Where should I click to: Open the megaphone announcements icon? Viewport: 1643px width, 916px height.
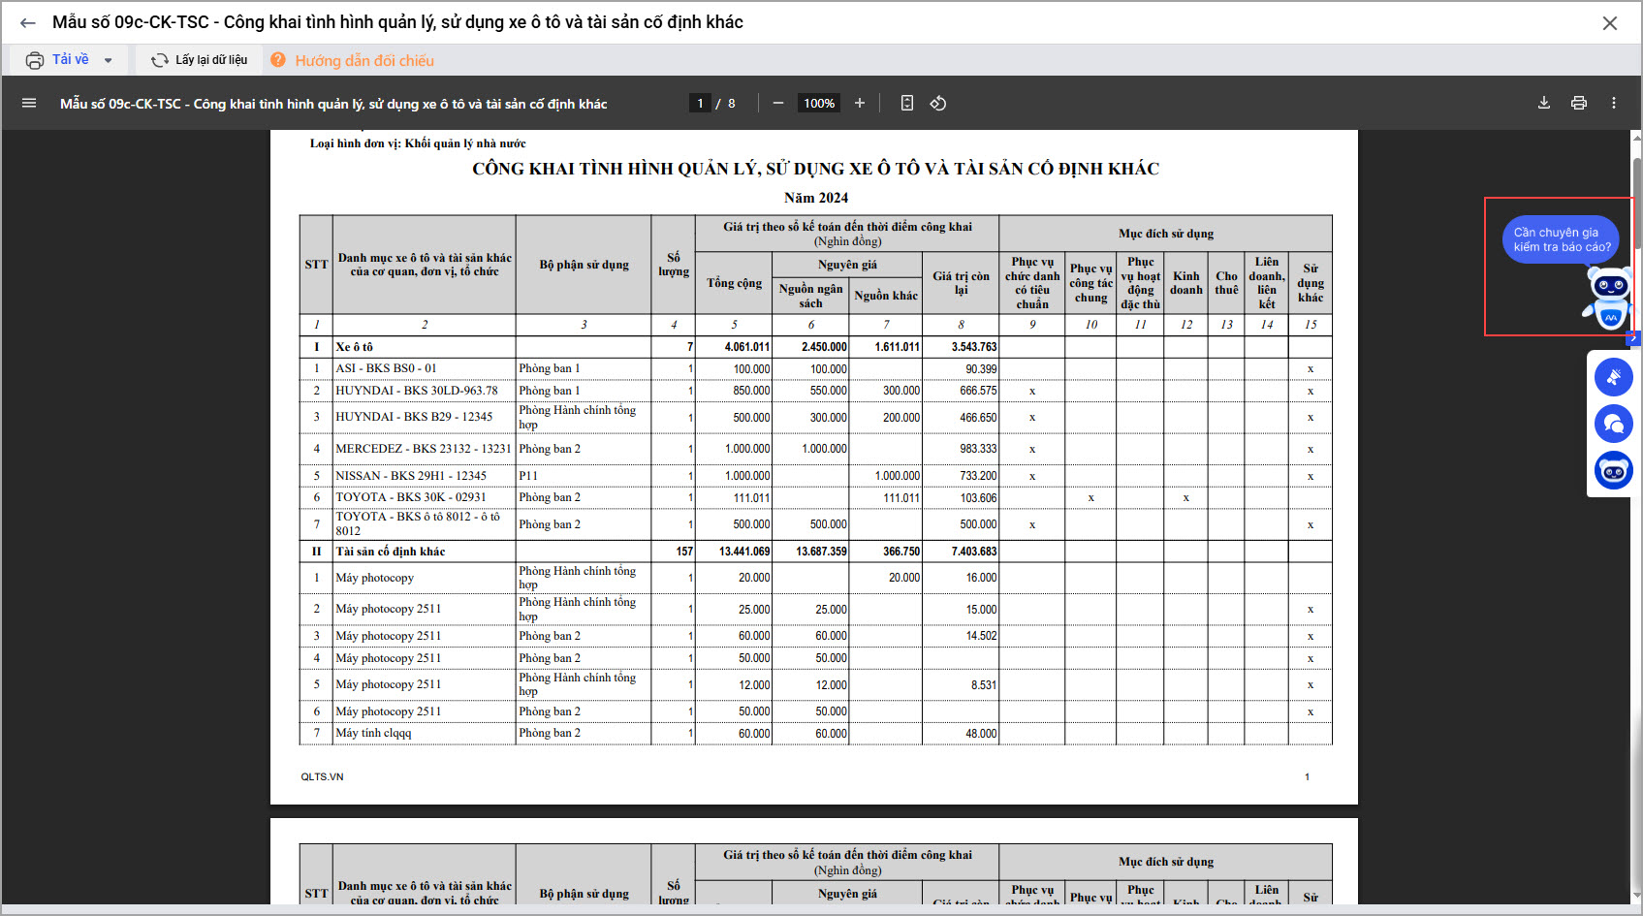(1614, 377)
